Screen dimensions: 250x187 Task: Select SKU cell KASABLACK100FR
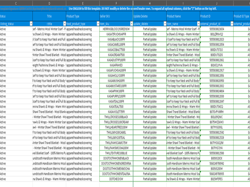pos(116,39)
